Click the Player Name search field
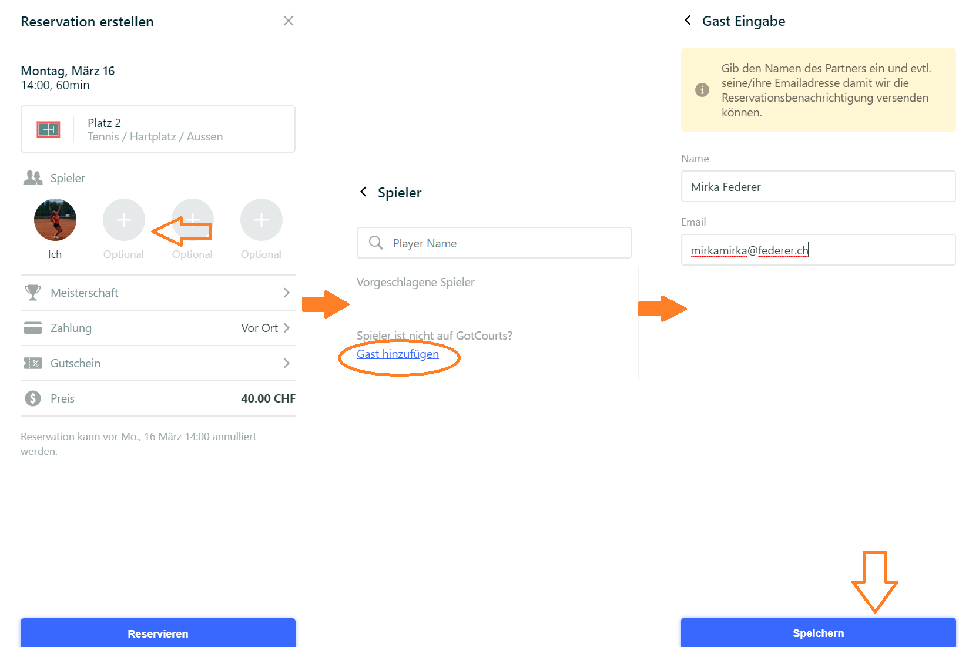The width and height of the screenshot is (959, 647). [x=494, y=243]
